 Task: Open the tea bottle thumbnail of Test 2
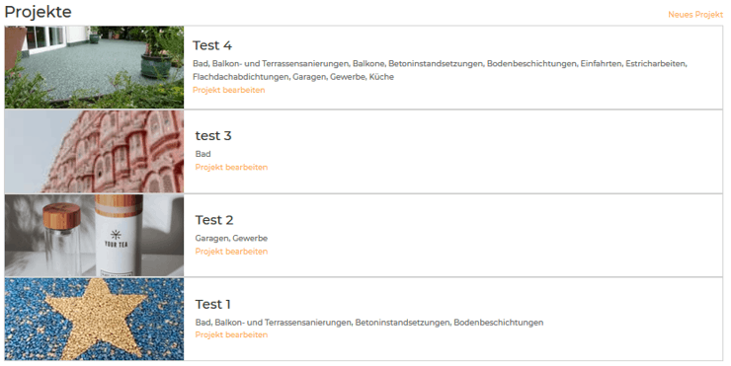pyautogui.click(x=94, y=235)
